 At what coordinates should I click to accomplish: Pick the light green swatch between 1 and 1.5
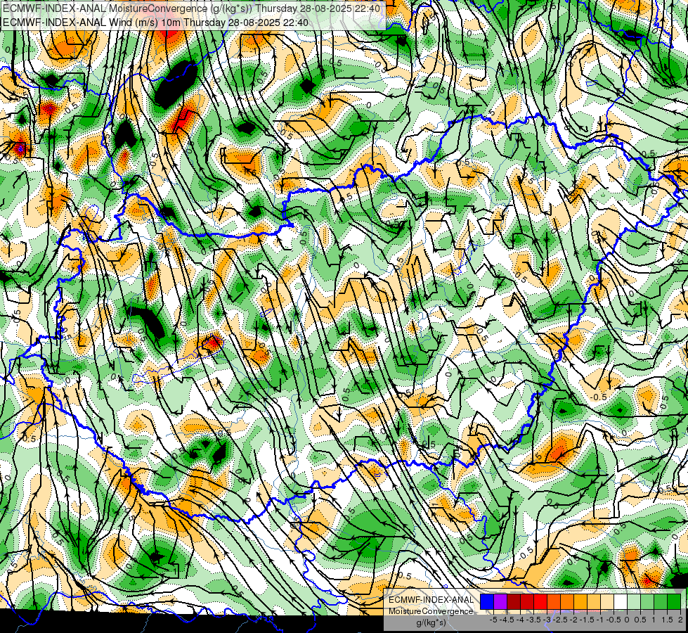pyautogui.click(x=647, y=602)
